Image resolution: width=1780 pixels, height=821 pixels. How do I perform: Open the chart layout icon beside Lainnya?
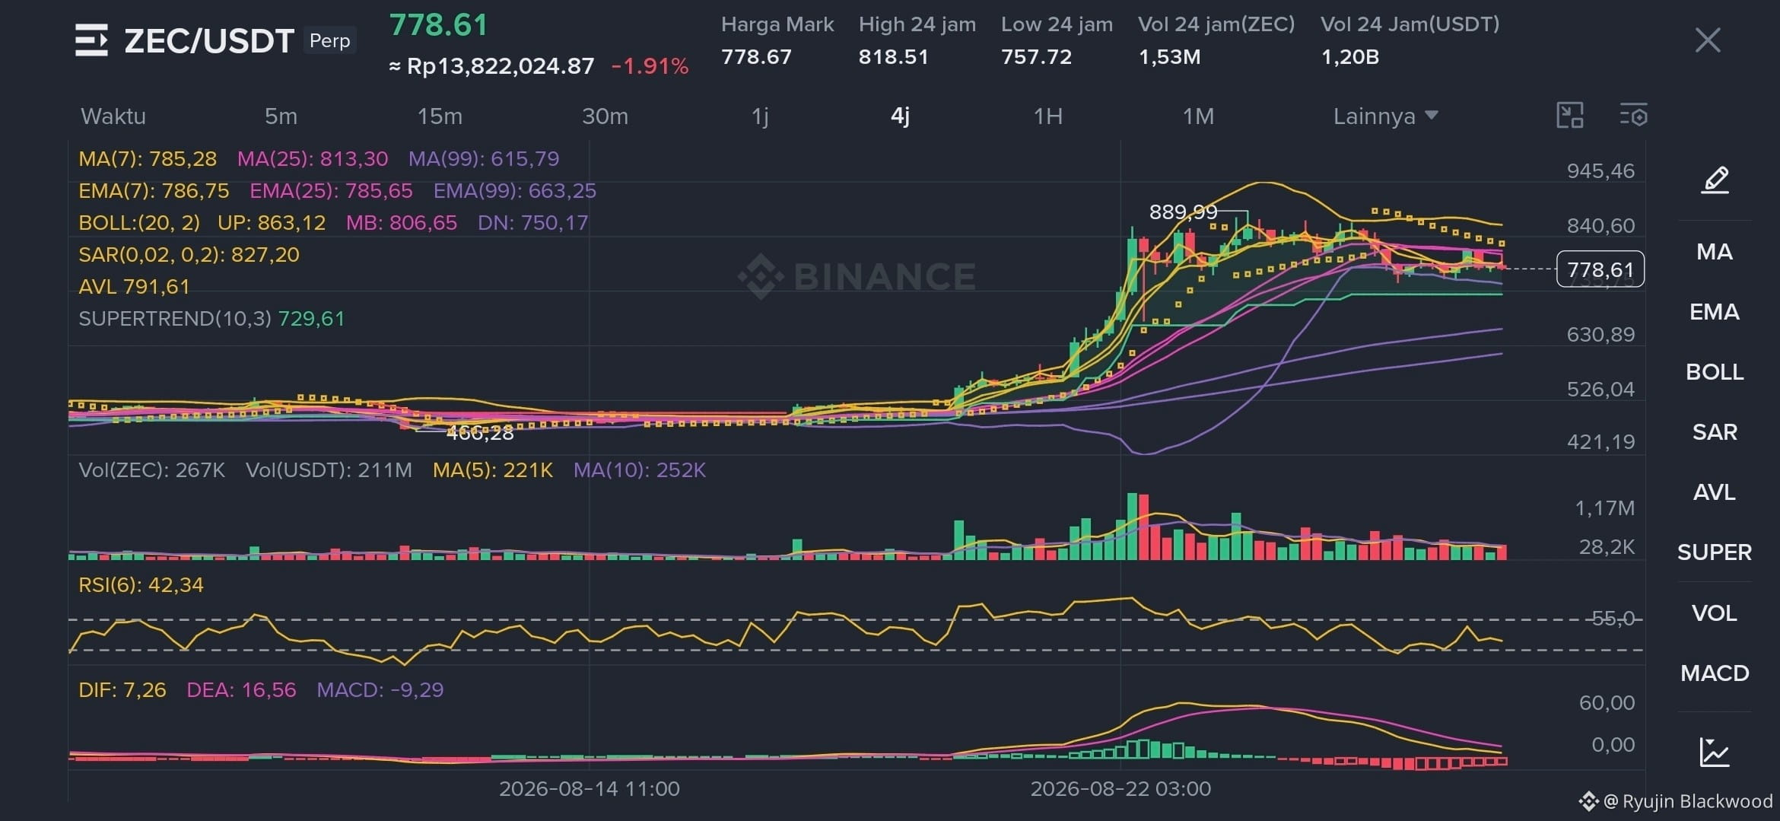(1570, 116)
